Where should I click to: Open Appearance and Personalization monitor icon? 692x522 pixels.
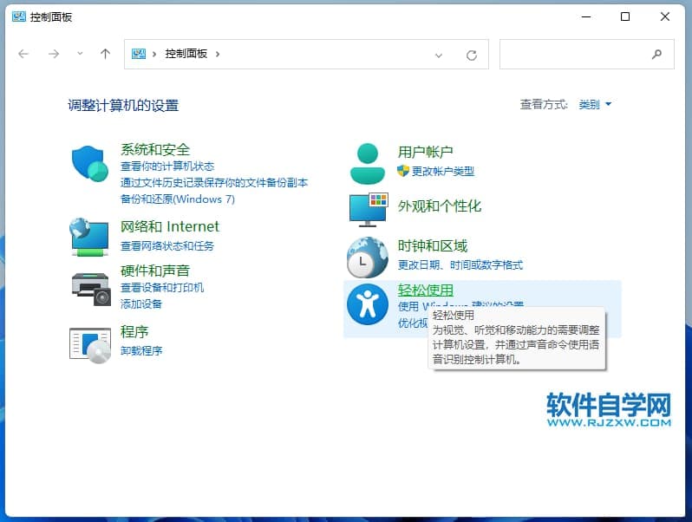click(x=367, y=210)
